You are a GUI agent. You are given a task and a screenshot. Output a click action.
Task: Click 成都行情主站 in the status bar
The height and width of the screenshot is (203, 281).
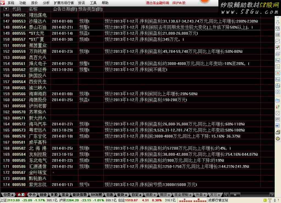tap(218, 200)
